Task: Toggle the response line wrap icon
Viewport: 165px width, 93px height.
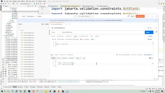Action: coord(84,58)
